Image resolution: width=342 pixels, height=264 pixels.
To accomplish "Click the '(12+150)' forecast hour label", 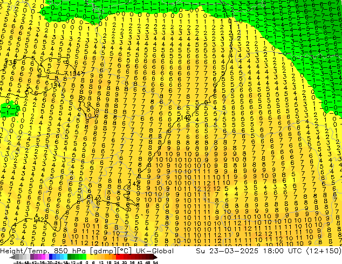I will click(x=324, y=251).
